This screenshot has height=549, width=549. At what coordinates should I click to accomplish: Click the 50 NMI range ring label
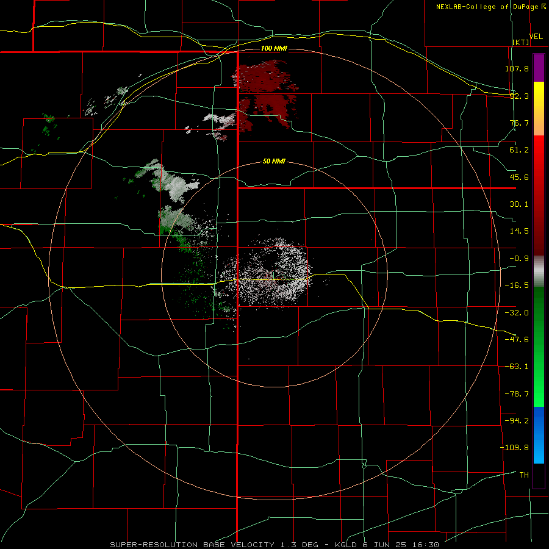274,161
